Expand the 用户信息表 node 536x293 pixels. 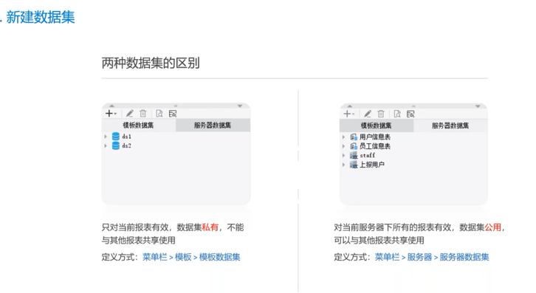[343, 137]
